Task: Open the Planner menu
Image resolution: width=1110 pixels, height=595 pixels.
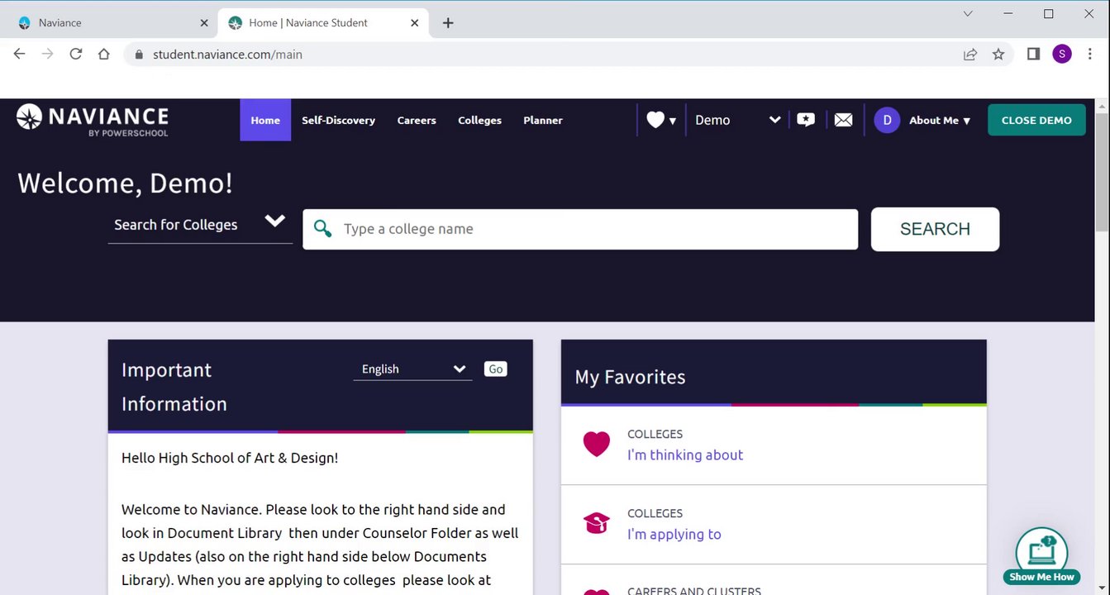Action: tap(543, 121)
